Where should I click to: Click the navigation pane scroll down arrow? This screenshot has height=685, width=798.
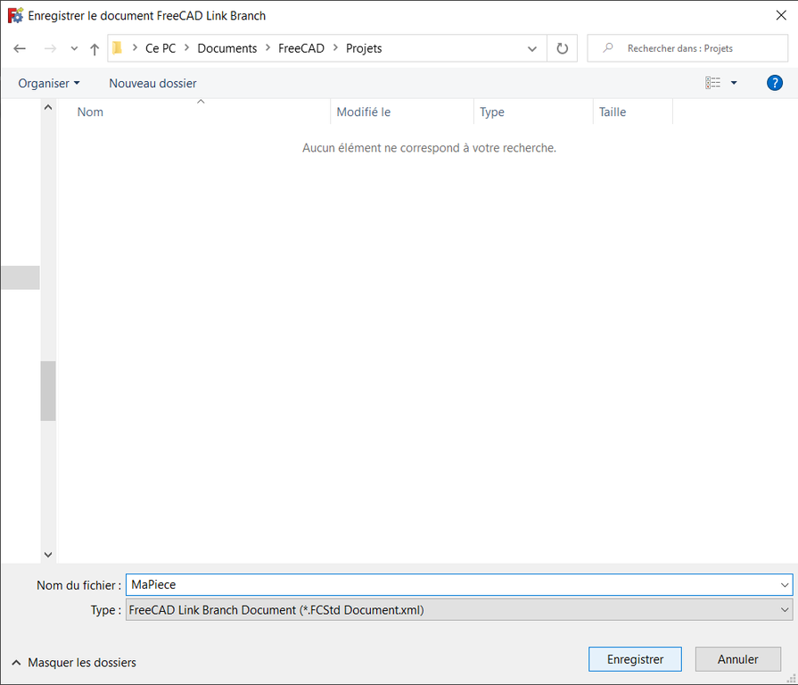click(48, 554)
